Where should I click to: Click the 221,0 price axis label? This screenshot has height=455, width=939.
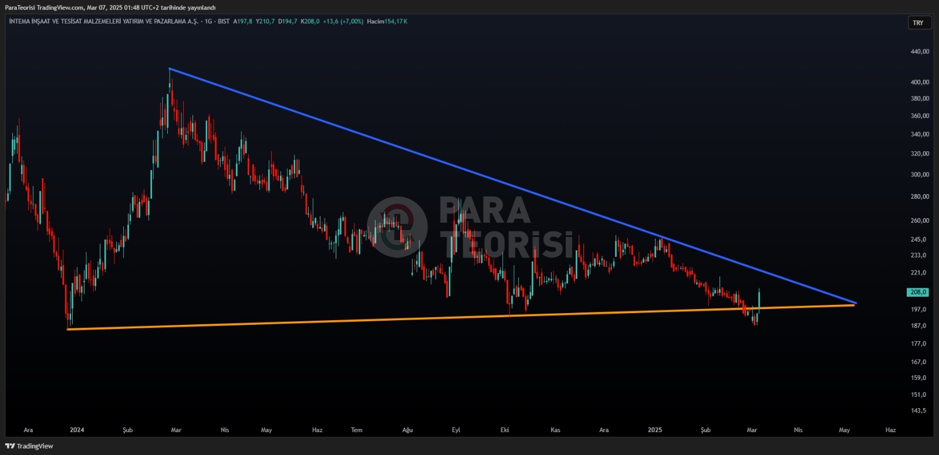pyautogui.click(x=918, y=273)
